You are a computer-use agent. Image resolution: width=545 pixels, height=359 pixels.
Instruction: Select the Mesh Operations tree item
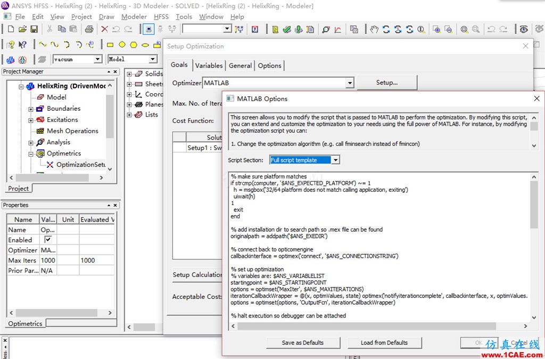tap(72, 131)
